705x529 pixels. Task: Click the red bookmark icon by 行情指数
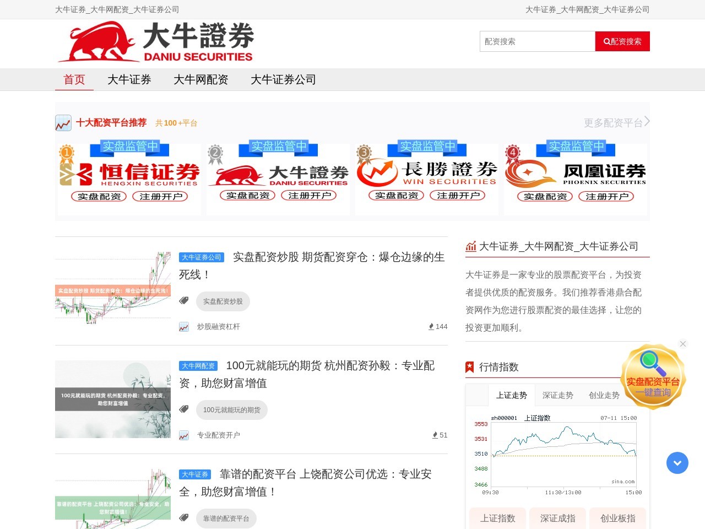470,367
